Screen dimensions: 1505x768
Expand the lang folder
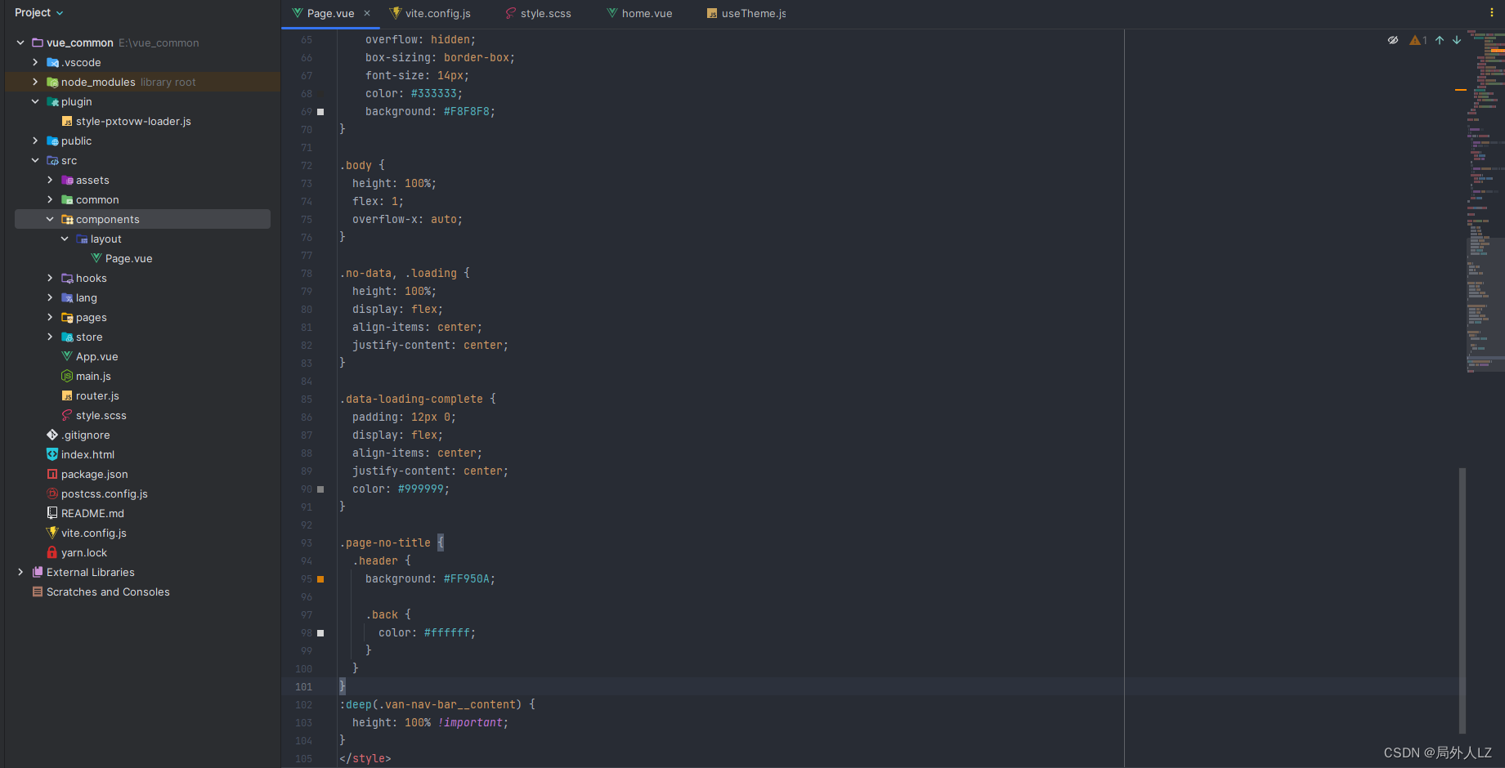click(x=50, y=297)
